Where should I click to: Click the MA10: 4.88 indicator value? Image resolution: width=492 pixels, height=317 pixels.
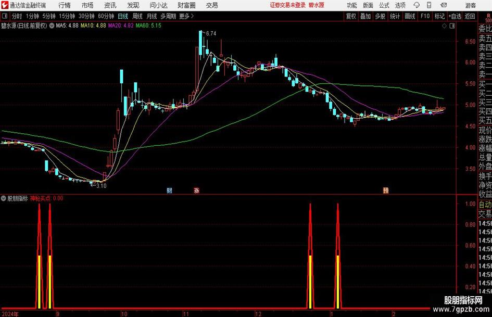(x=93, y=26)
